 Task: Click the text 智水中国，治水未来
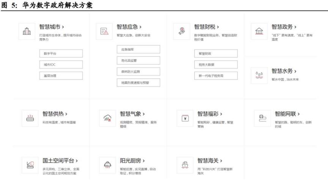[x=285, y=79]
